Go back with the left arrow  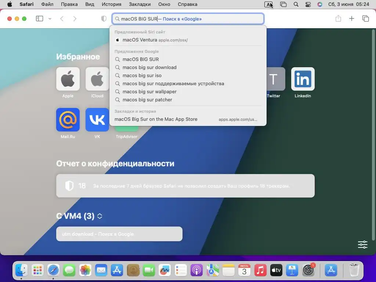[62, 19]
